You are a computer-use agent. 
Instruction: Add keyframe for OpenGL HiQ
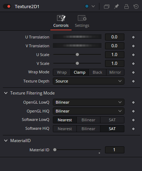click(133, 111)
